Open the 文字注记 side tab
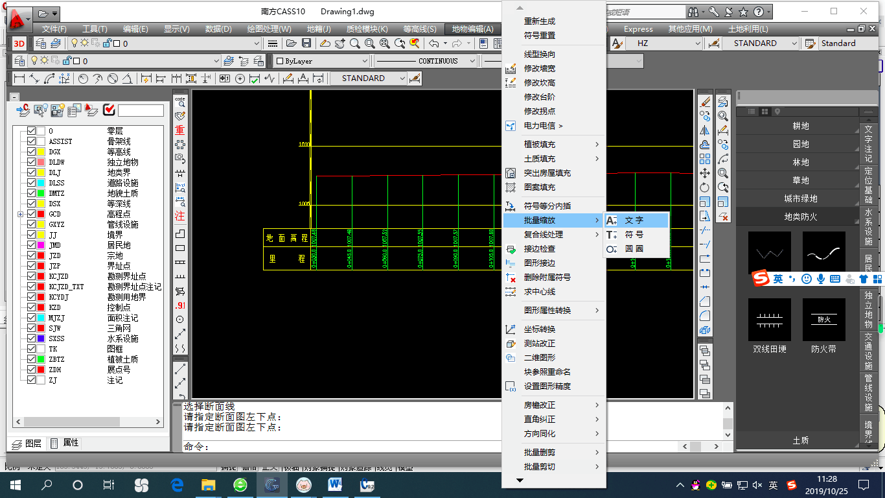The height and width of the screenshot is (498, 885). coord(868,144)
